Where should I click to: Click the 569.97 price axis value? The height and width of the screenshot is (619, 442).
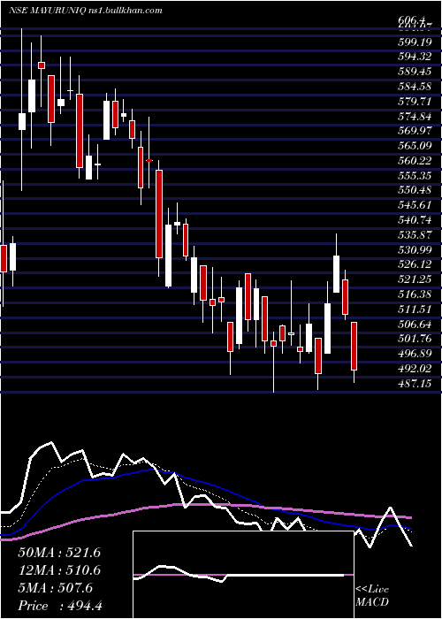coord(415,131)
